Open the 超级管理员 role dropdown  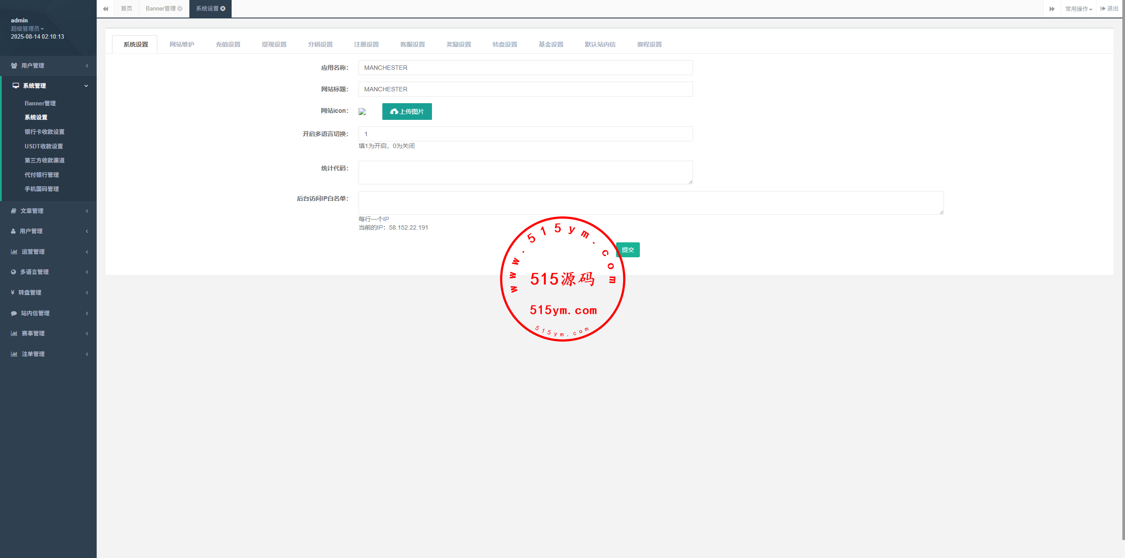click(27, 29)
